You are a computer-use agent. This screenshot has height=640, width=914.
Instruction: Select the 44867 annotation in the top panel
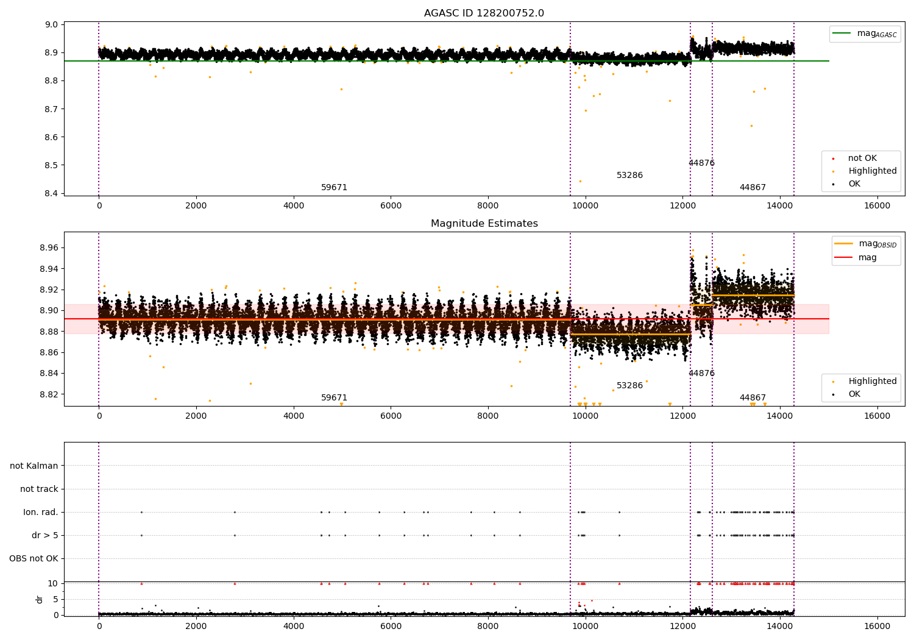tap(753, 188)
